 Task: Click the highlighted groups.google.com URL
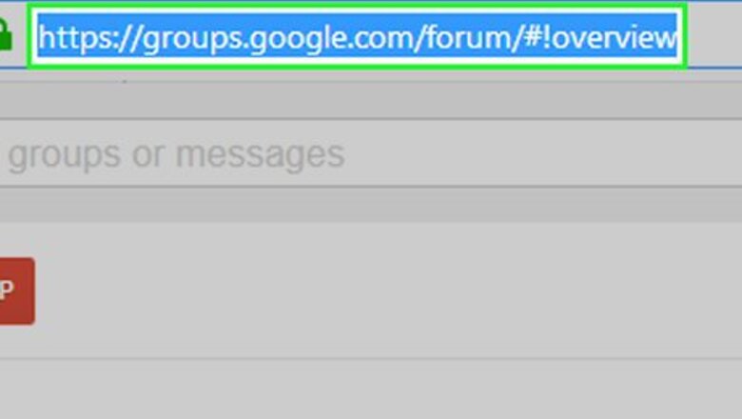point(358,37)
